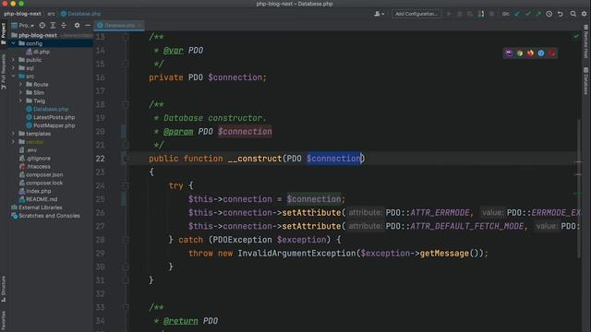This screenshot has height=332, width=591.
Task: Click the inspections green checkmark widget
Action: click(x=576, y=37)
